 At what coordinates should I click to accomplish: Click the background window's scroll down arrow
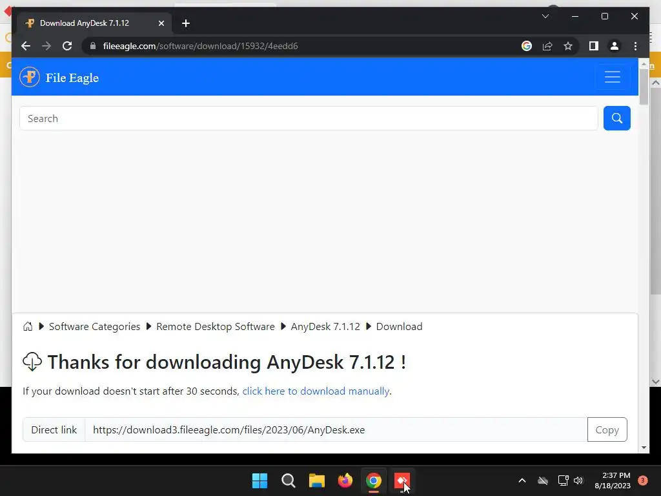pyautogui.click(x=656, y=381)
